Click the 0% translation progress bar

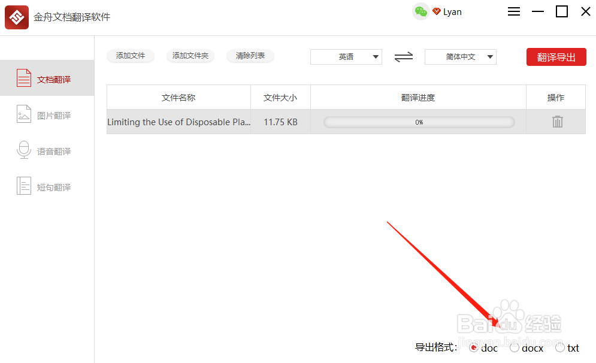tap(419, 122)
